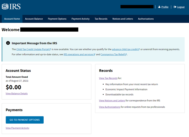Click external-link icon after advance child tax credit
This screenshot has width=189, height=137.
139,49
